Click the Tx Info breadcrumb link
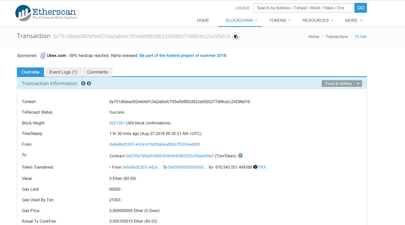The height and width of the screenshot is (225, 405). click(x=361, y=37)
